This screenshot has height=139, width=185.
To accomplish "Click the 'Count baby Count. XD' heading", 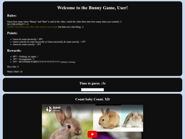I will coord(92,99).
